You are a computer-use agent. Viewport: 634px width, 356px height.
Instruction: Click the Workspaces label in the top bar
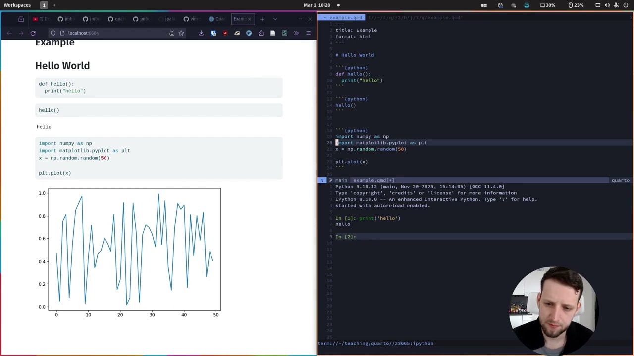coord(17,5)
